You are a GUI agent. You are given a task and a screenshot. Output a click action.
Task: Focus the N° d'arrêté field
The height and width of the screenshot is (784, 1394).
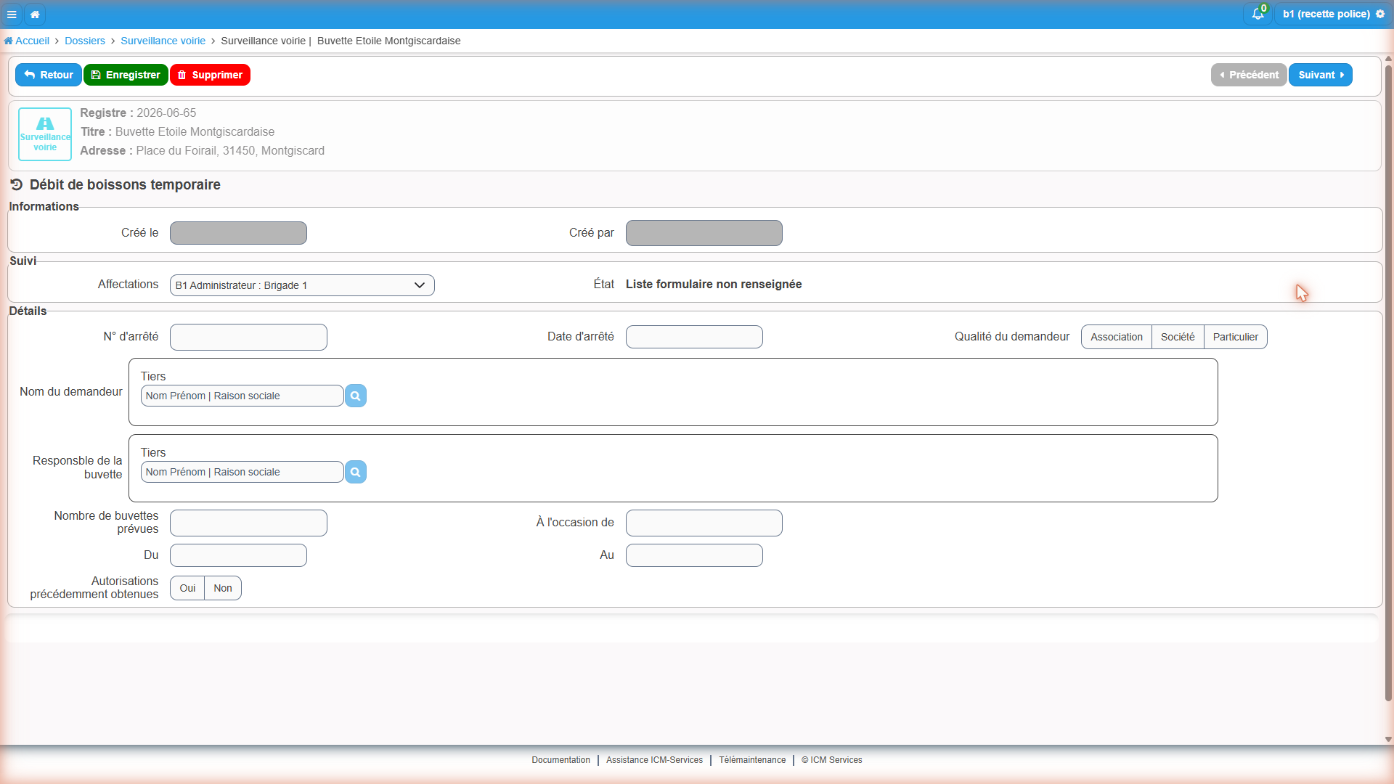(248, 337)
